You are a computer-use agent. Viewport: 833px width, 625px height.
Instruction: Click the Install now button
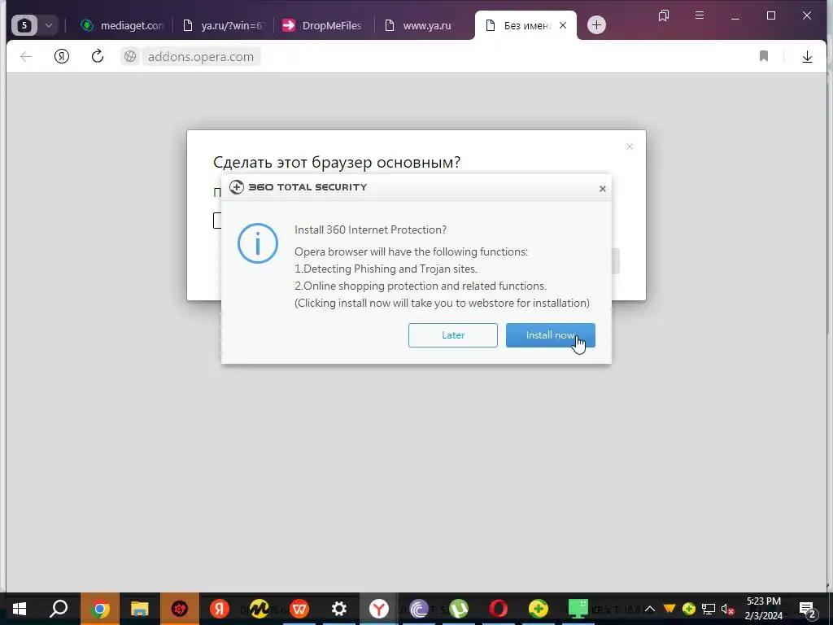point(551,335)
